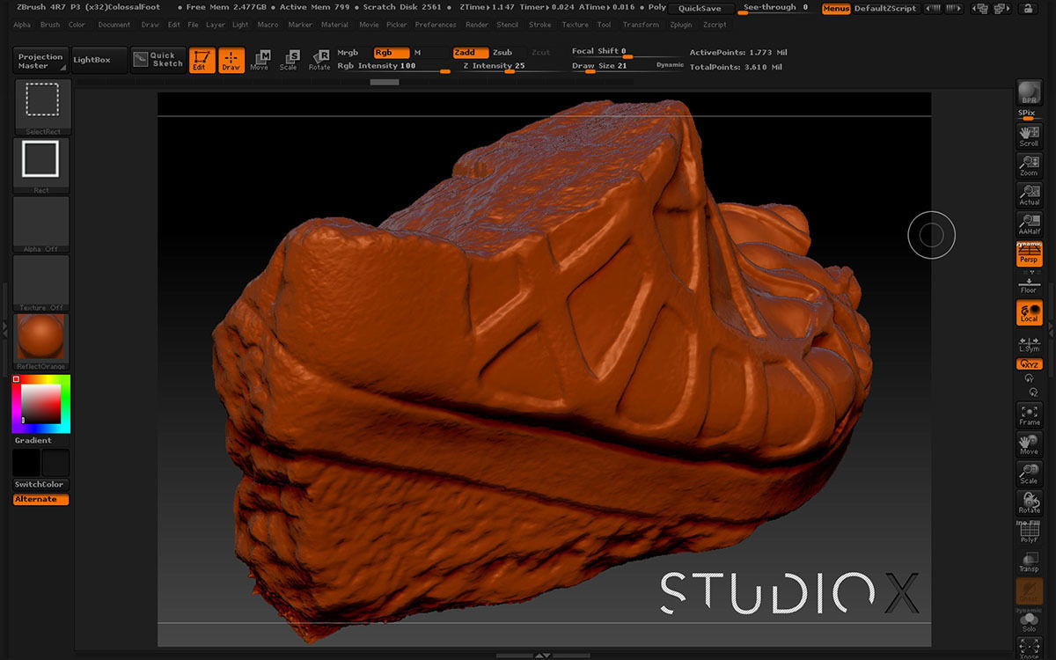Open the Brush menu
Image resolution: width=1056 pixels, height=660 pixels.
point(50,25)
